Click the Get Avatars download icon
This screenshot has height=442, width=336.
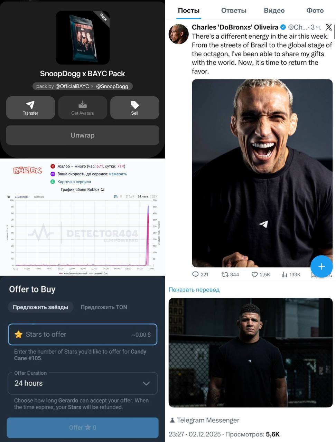click(83, 105)
